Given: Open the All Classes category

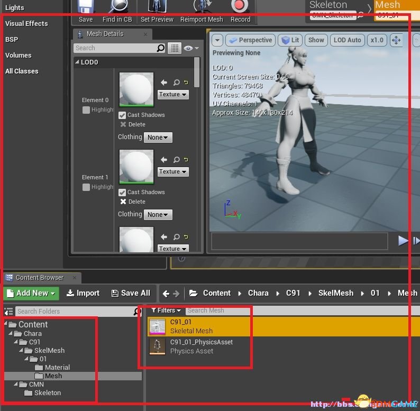Looking at the screenshot, I should (x=22, y=71).
